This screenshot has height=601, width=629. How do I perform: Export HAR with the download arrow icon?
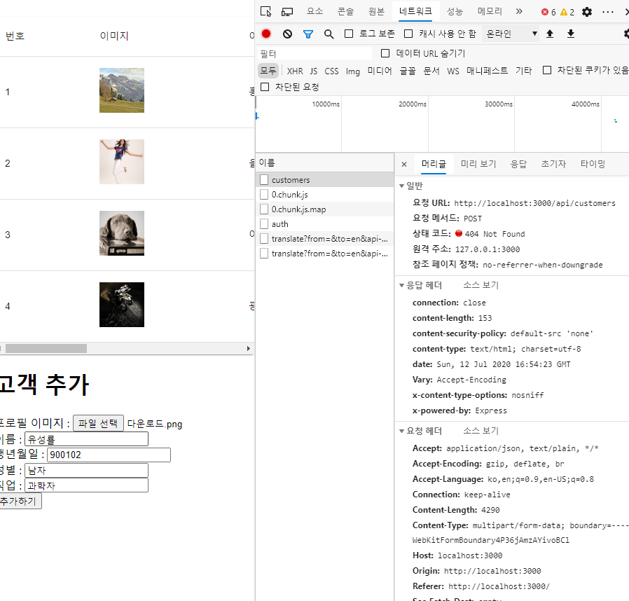pyautogui.click(x=571, y=34)
